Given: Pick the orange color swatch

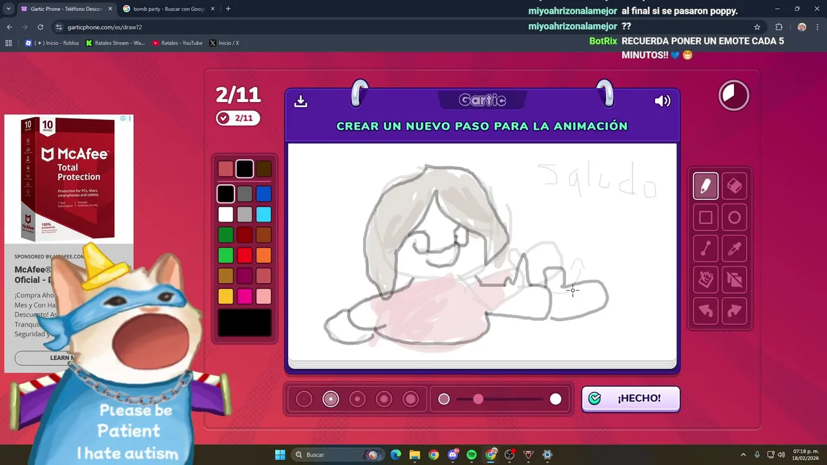Looking at the screenshot, I should 264,255.
